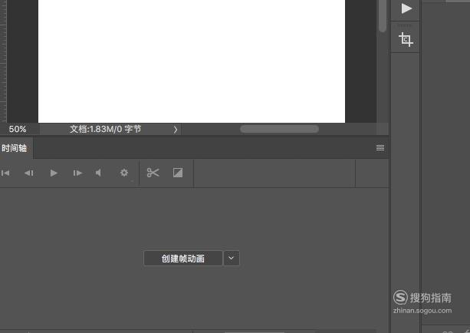Split at playhead with scissors icon
Viewport: 470px width, 333px height.
[x=153, y=173]
